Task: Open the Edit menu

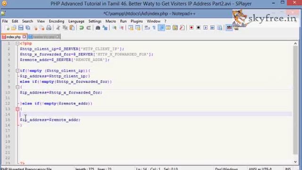Action: click(15, 21)
